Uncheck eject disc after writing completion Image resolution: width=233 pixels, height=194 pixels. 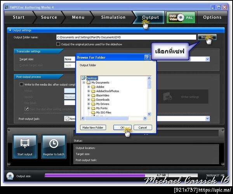tap(26, 109)
